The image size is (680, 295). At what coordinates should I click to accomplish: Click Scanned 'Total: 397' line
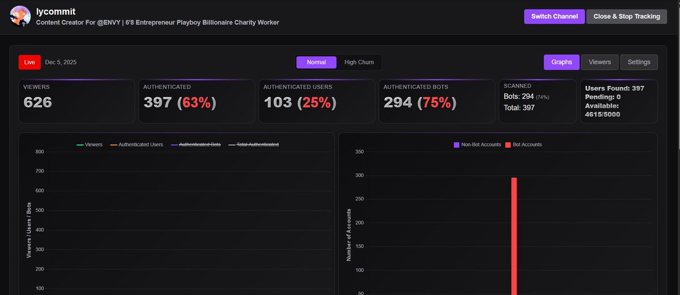pos(519,108)
